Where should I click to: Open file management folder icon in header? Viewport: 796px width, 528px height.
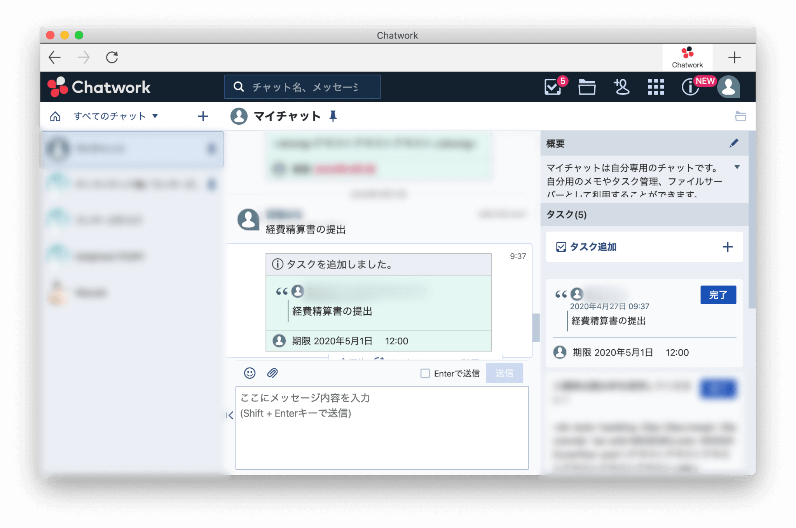(587, 87)
